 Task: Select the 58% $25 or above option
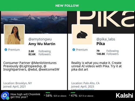55,96
